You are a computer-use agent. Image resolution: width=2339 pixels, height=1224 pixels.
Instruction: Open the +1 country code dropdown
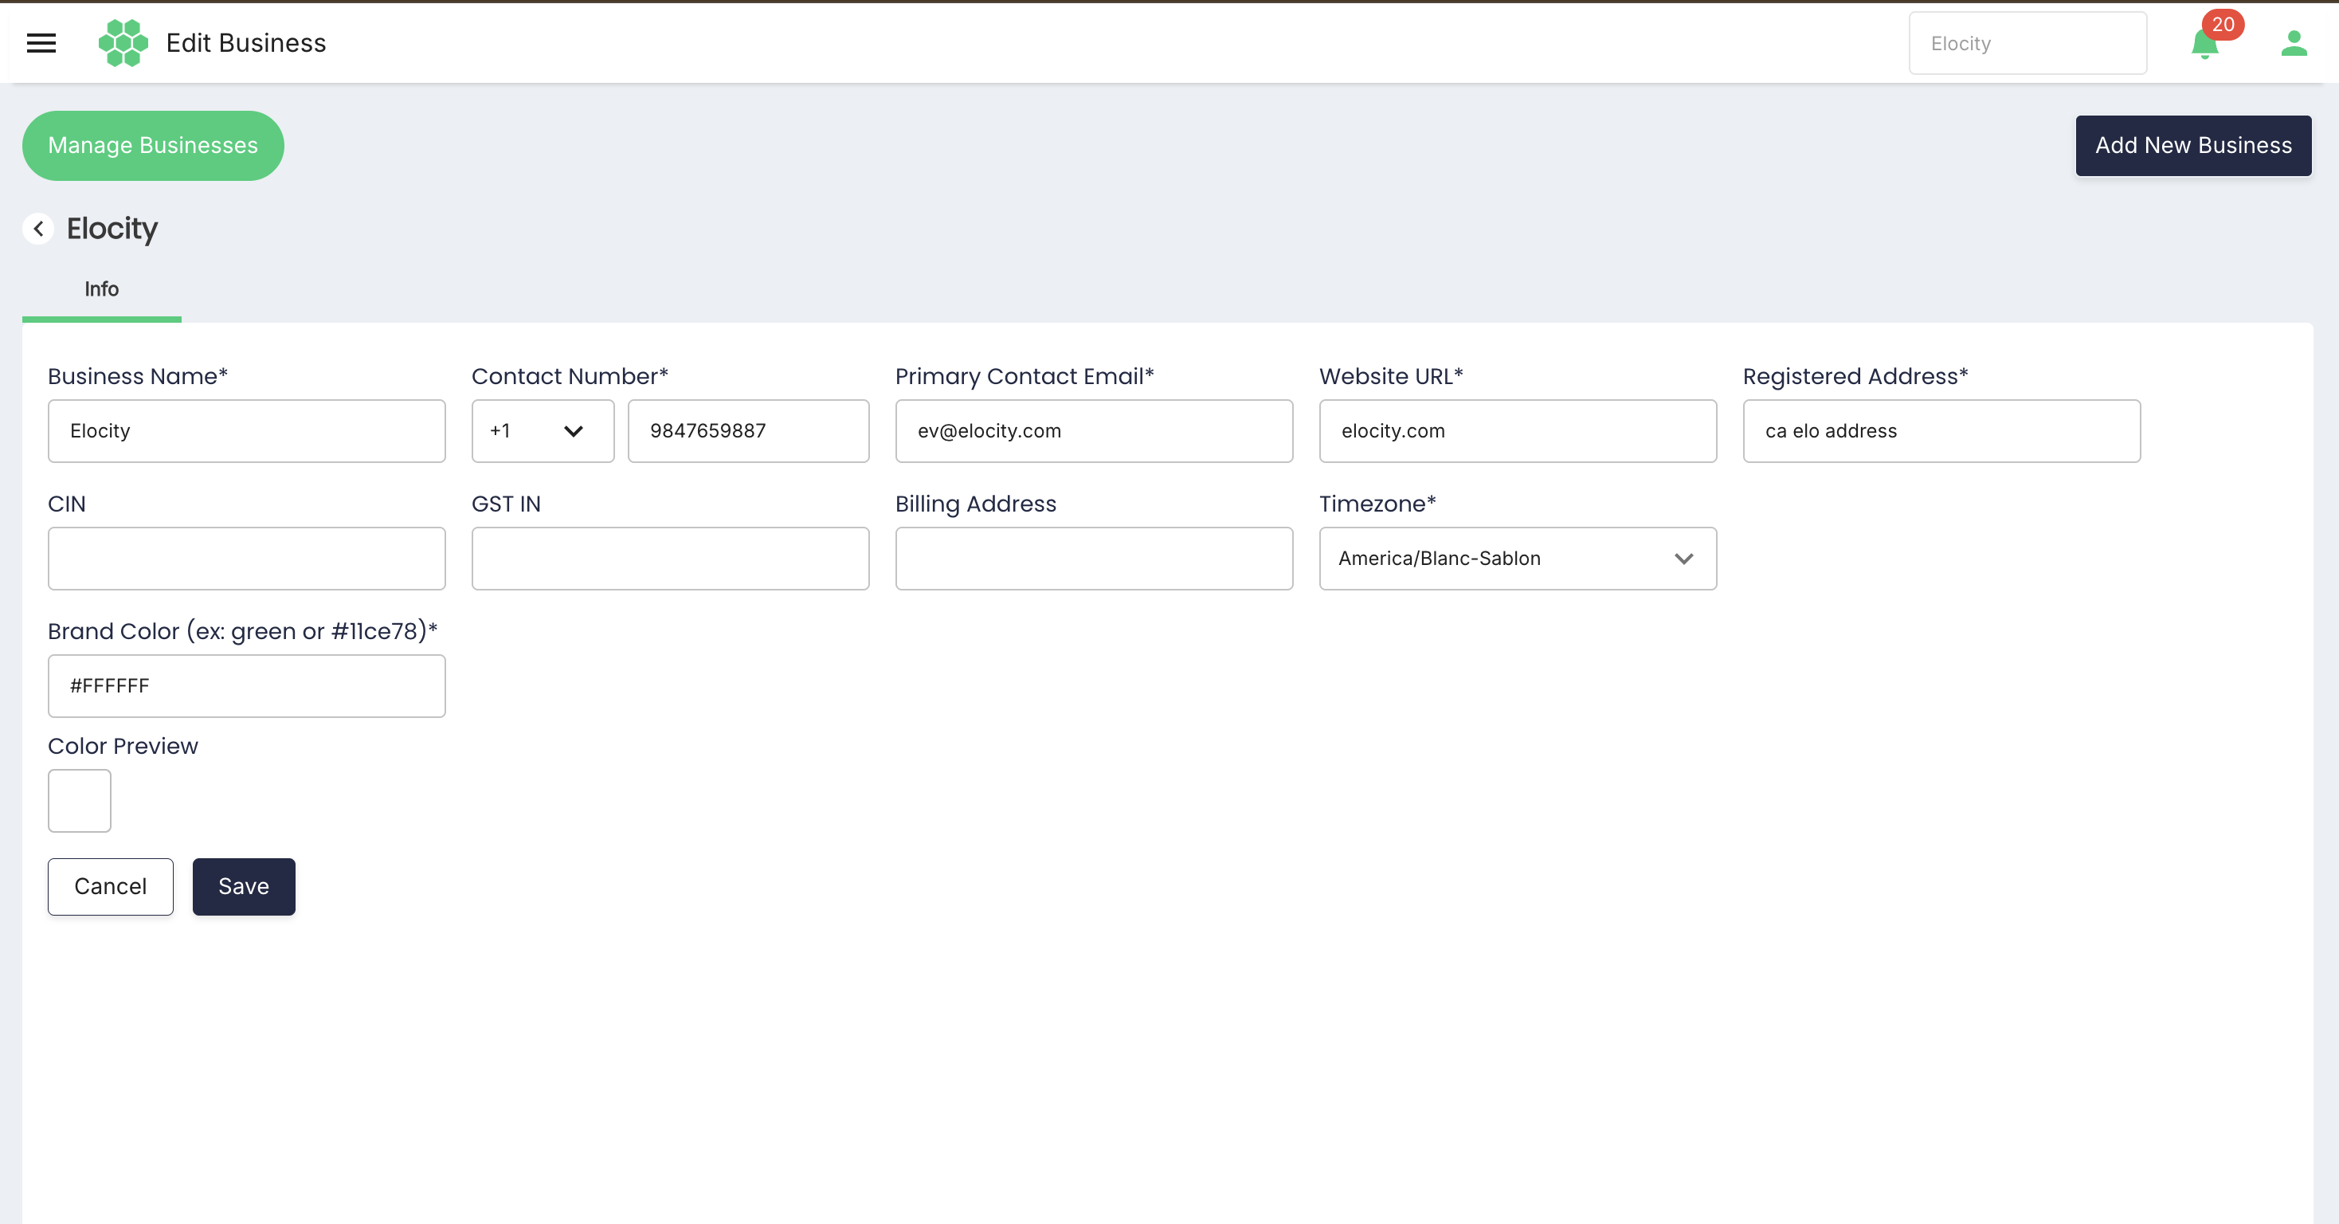[543, 431]
